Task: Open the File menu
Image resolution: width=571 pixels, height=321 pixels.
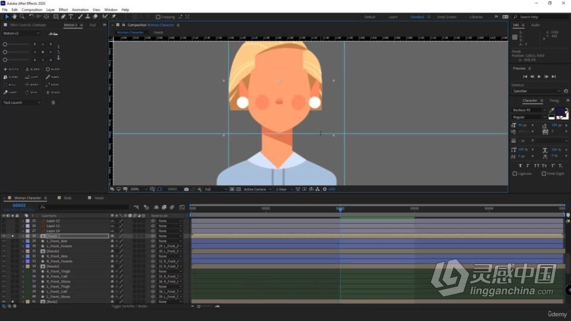Action: (x=5, y=10)
